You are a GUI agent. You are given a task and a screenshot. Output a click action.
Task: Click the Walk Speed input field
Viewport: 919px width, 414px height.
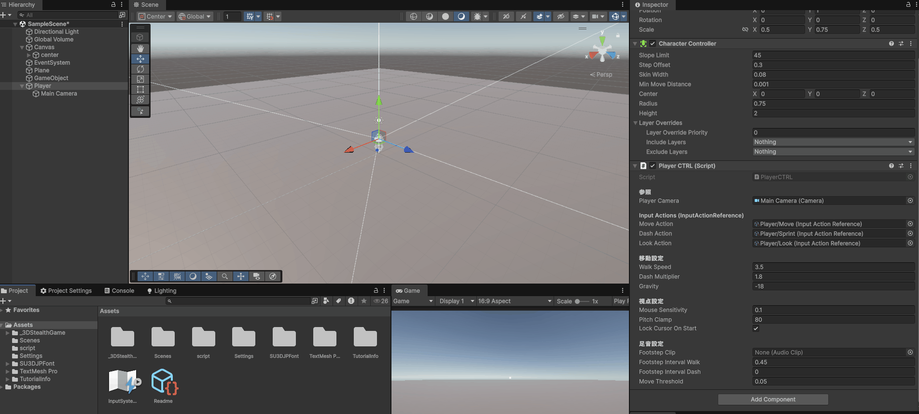833,267
